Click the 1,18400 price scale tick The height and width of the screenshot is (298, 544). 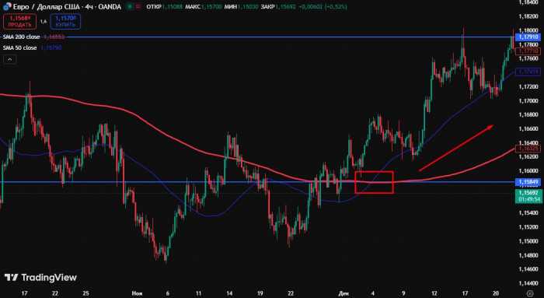coord(528,2)
